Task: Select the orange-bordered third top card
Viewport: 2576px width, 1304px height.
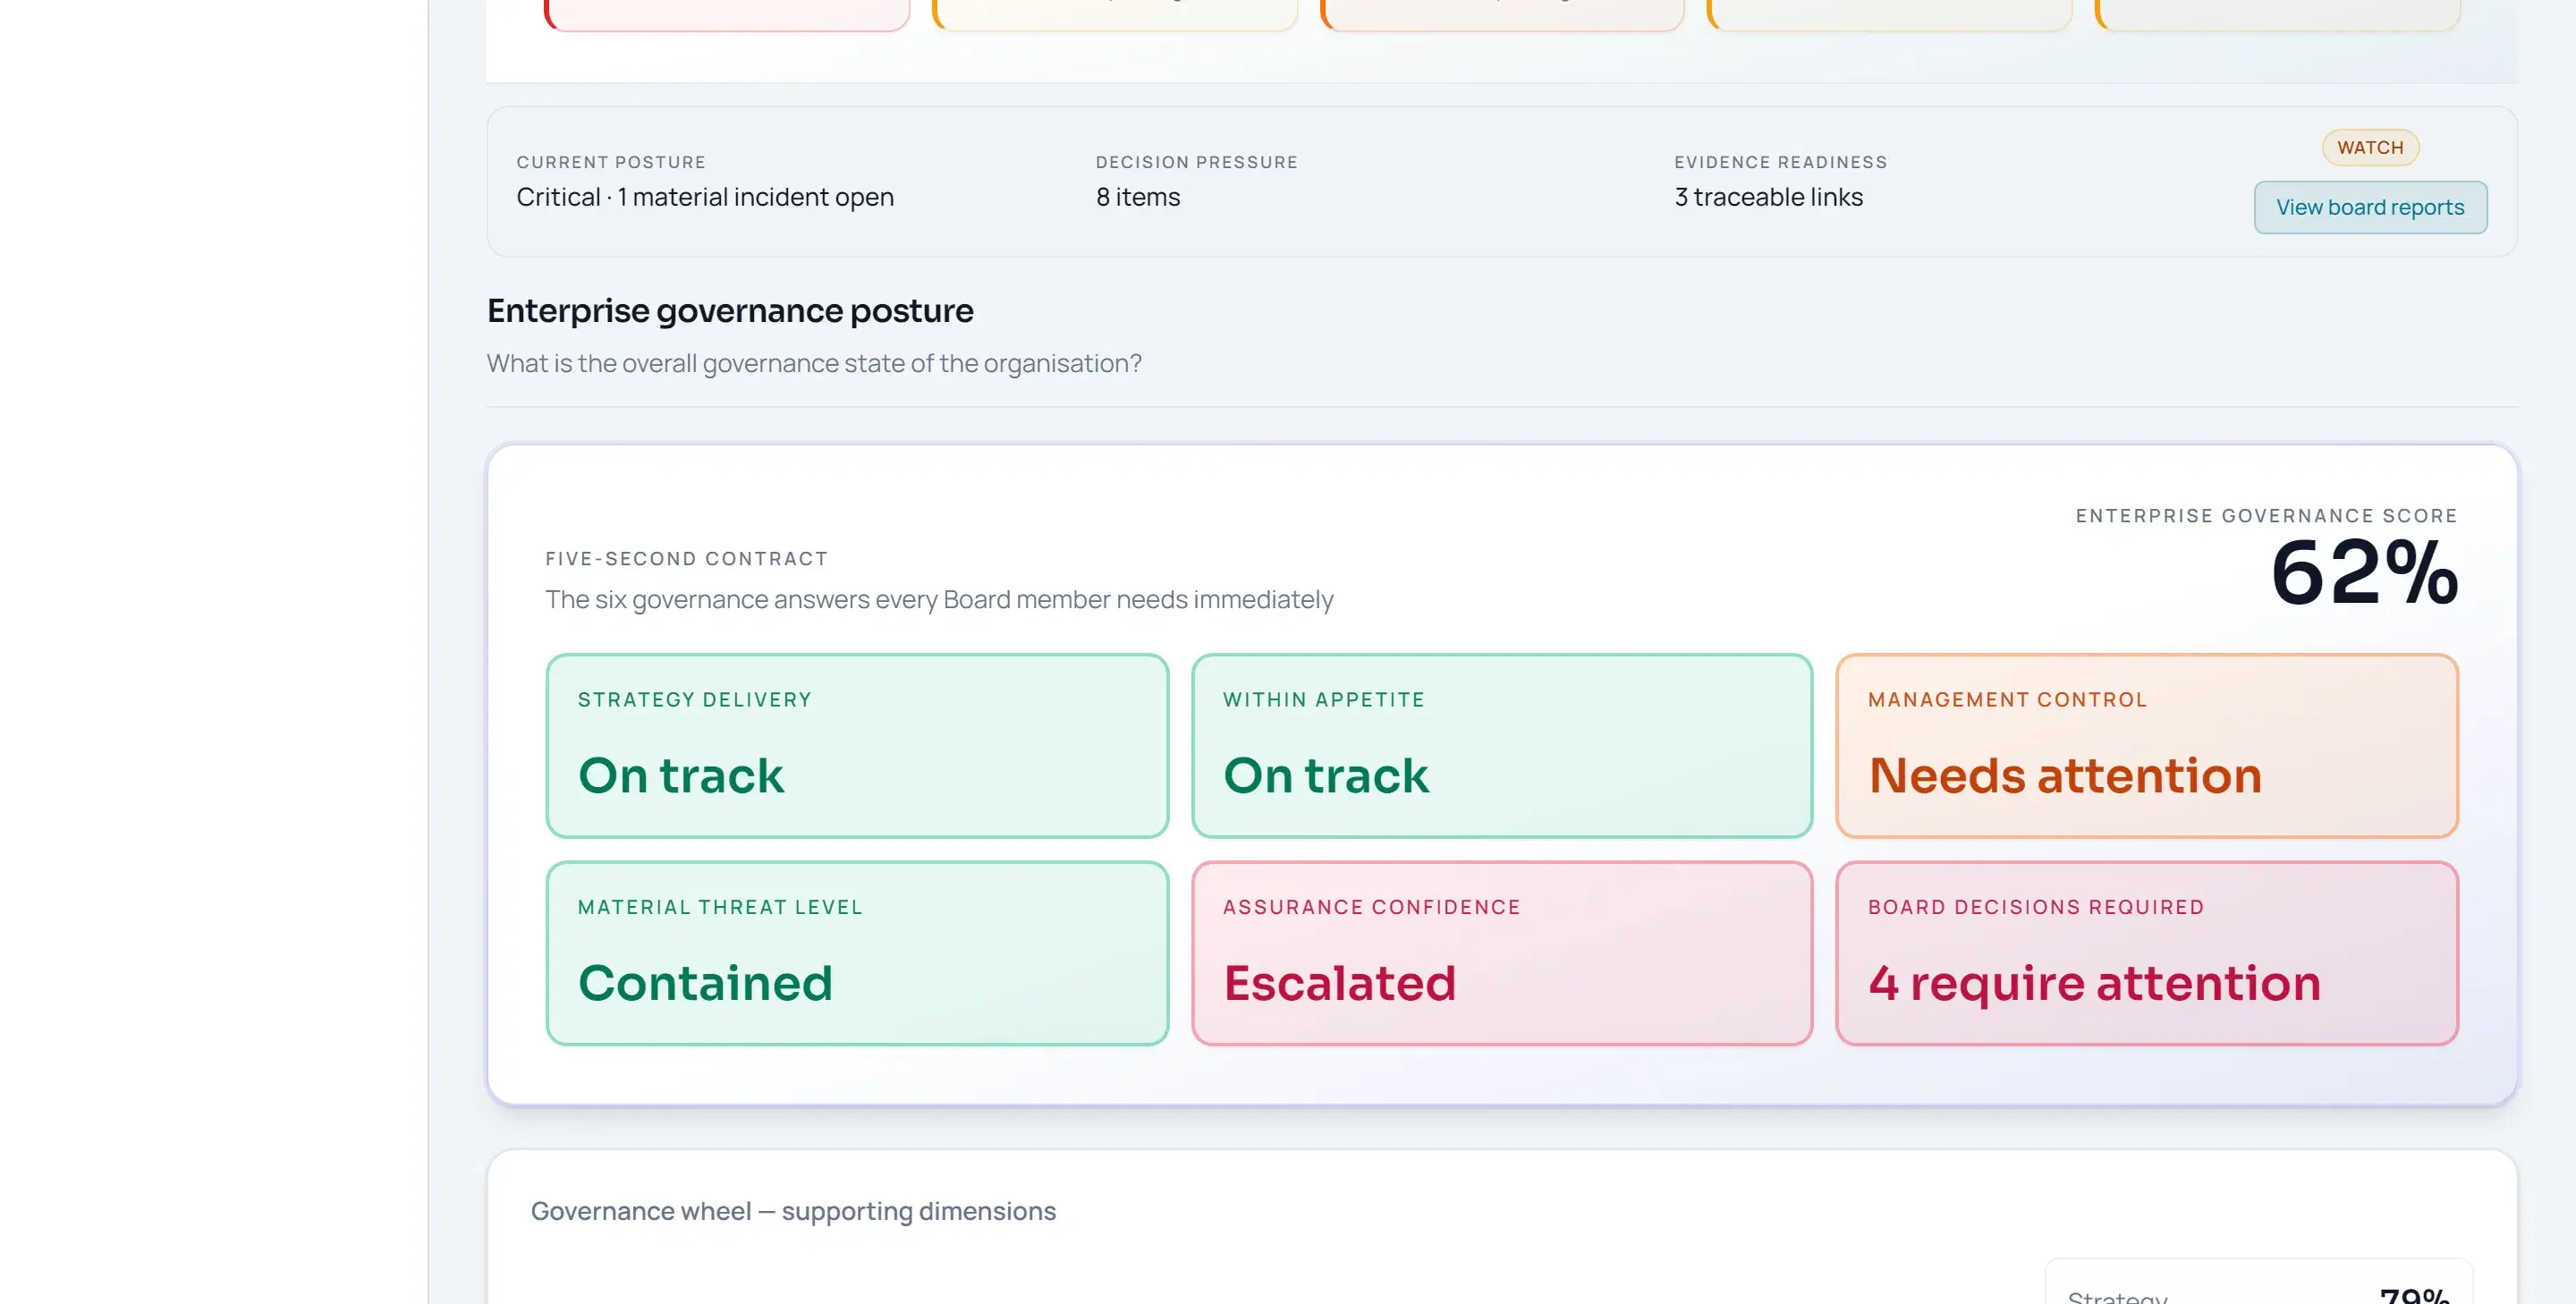Action: [x=1503, y=14]
